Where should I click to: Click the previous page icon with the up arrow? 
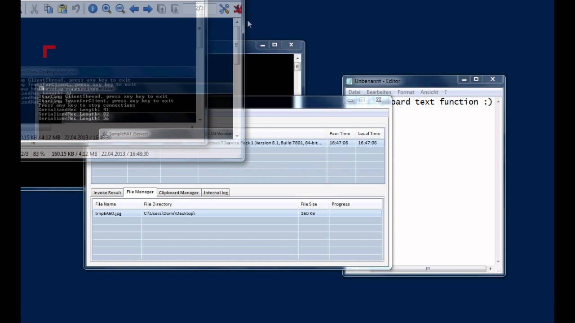click(162, 9)
